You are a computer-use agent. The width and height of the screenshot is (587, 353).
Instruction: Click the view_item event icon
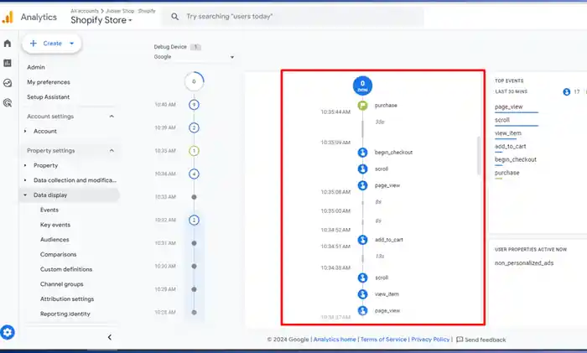point(362,294)
